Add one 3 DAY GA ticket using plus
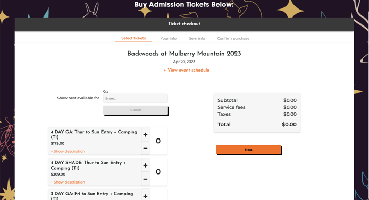This screenshot has height=200, width=369. pos(145,196)
